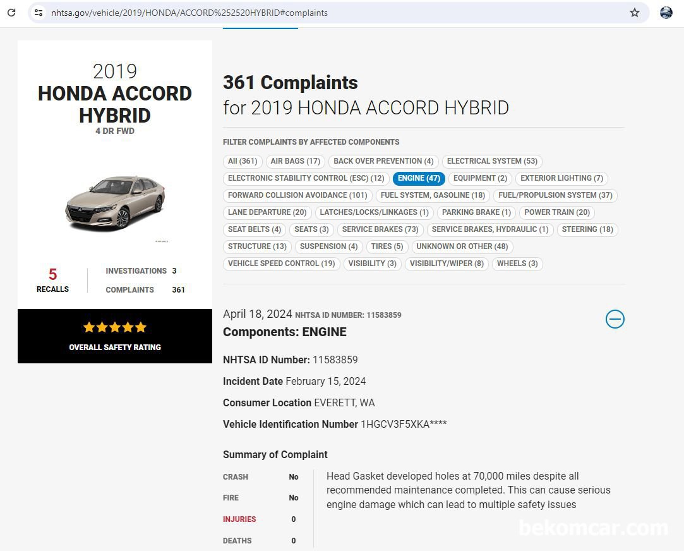This screenshot has height=551, width=684.
Task: Filter by LANE DEPARTURE (20)
Action: (x=267, y=212)
